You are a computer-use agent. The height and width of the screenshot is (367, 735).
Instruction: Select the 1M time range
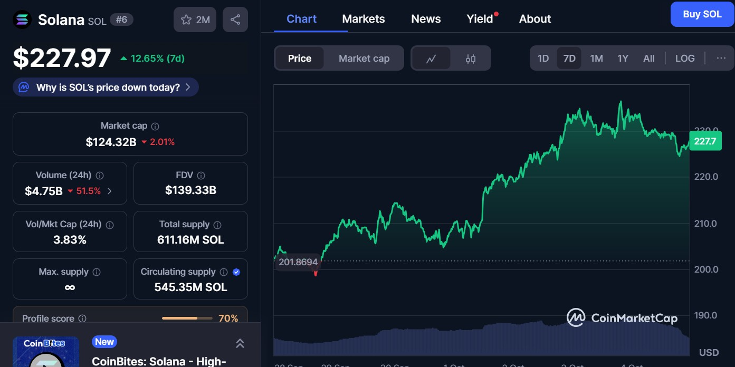596,59
